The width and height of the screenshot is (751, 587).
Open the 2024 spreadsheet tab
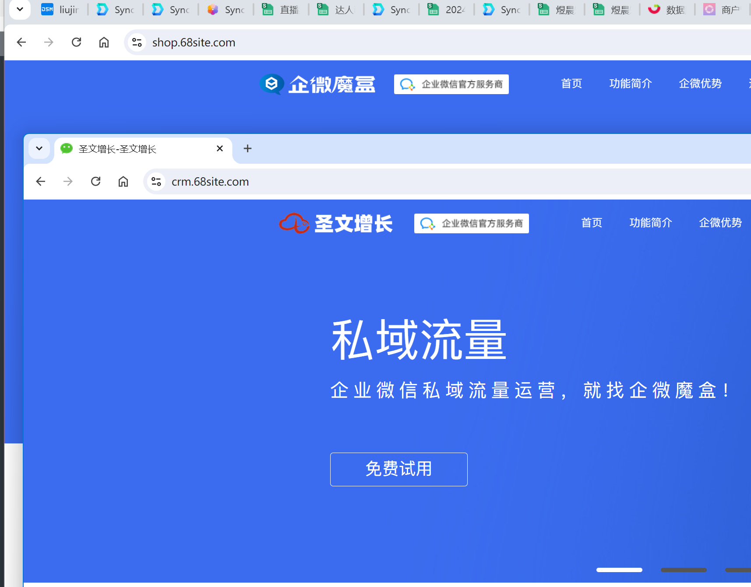point(446,10)
